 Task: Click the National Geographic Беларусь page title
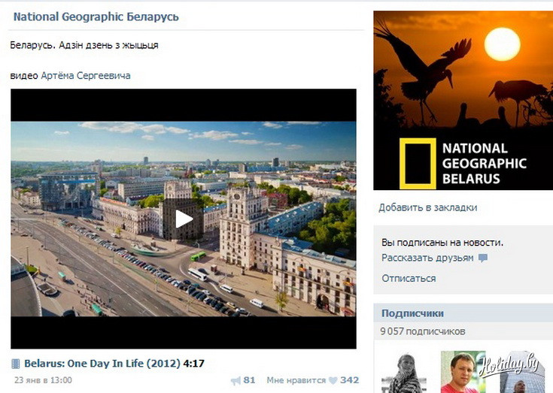pyautogui.click(x=96, y=17)
